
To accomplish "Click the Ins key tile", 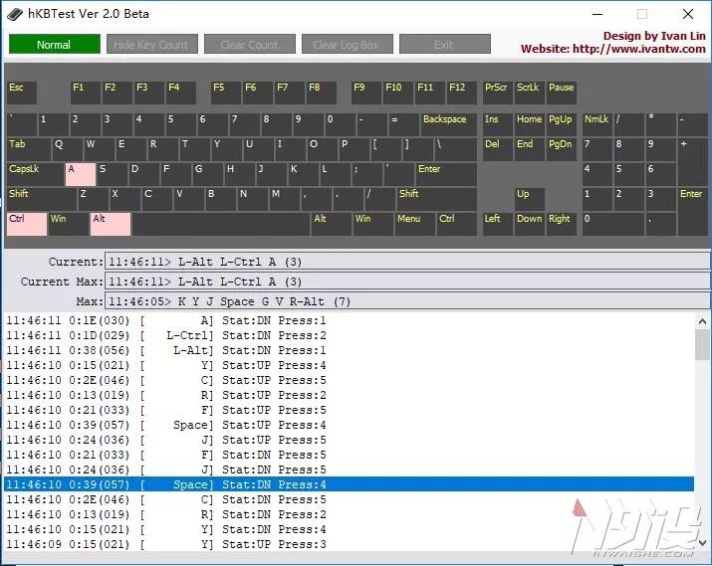I will pos(498,124).
